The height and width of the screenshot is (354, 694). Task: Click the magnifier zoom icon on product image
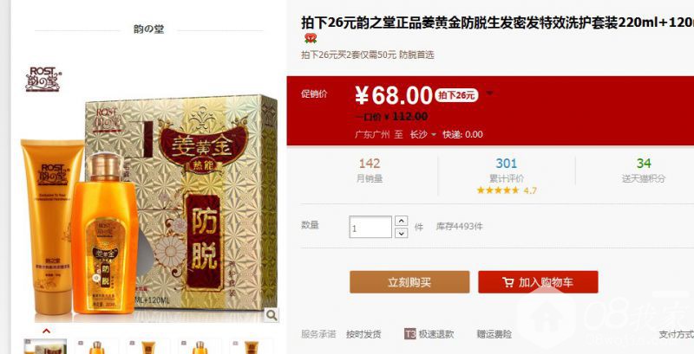click(x=272, y=315)
